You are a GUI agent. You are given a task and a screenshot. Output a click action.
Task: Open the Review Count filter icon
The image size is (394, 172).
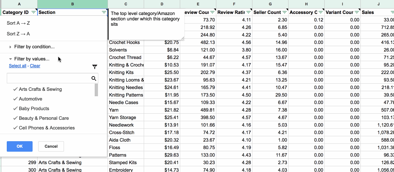coord(213,12)
